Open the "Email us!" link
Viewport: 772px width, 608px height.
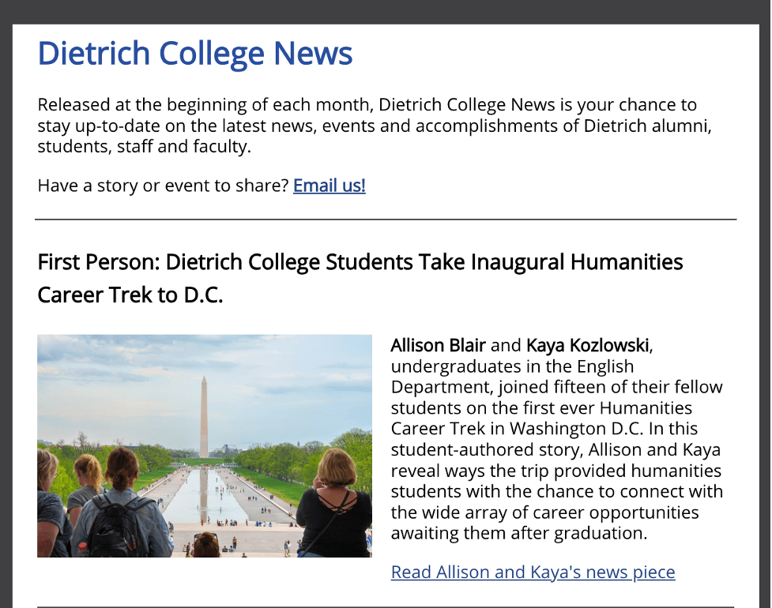click(x=330, y=186)
